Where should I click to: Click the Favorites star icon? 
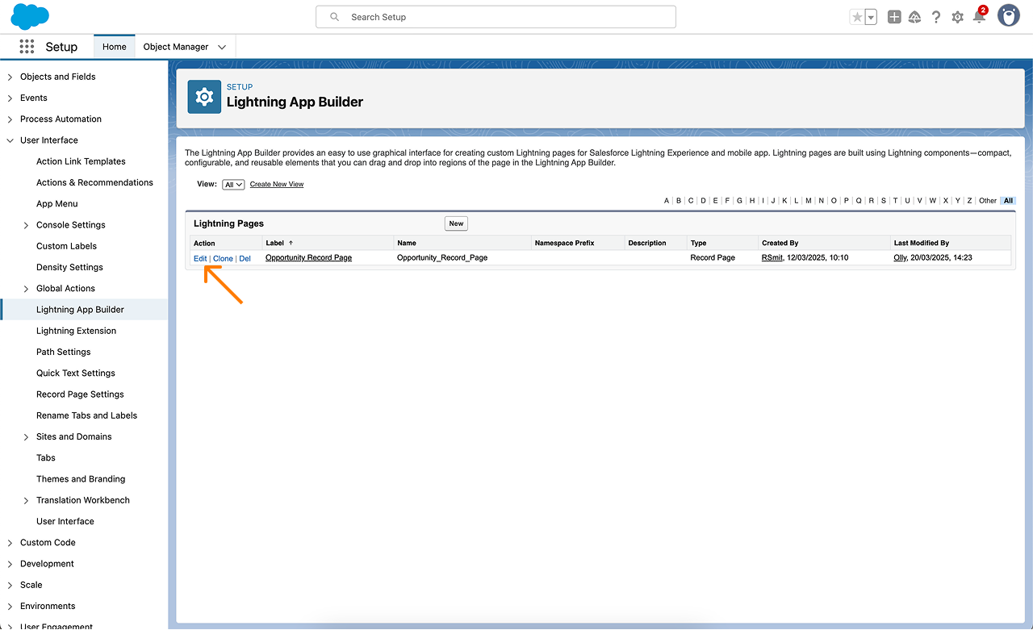tap(857, 17)
